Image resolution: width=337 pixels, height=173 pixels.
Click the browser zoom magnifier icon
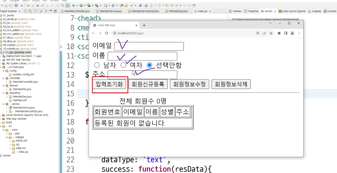pos(258,33)
